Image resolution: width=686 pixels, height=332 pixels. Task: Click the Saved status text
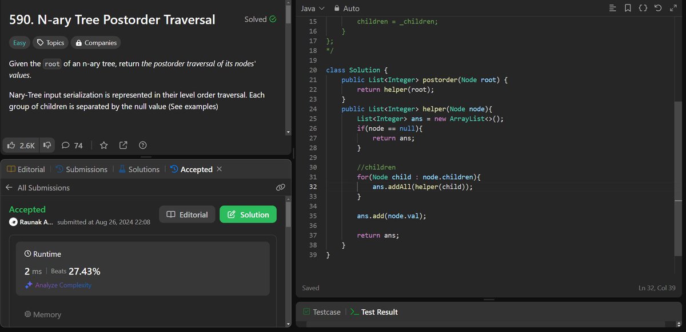[x=310, y=288]
